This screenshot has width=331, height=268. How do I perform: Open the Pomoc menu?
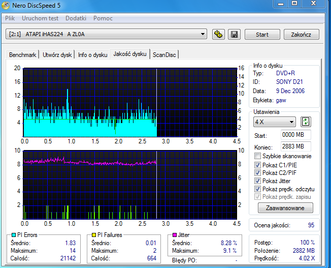tap(103, 18)
